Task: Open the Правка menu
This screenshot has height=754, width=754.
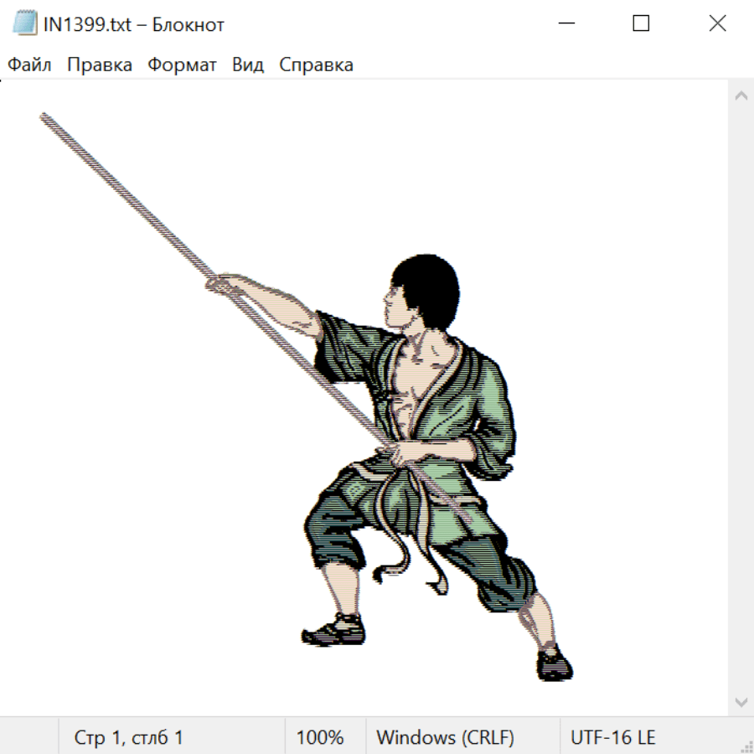Action: [x=100, y=65]
